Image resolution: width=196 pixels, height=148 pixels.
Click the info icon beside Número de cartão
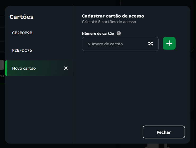tap(119, 33)
